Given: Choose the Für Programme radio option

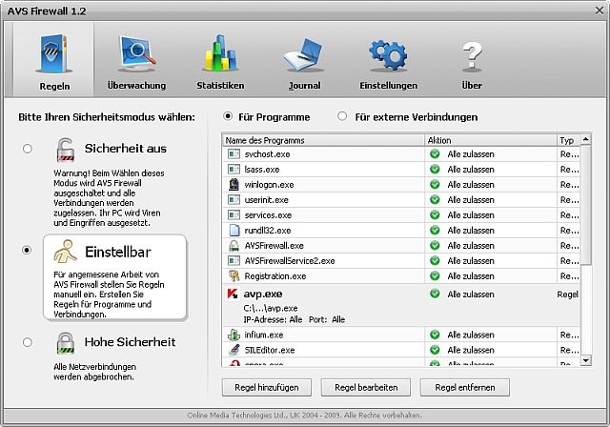Looking at the screenshot, I should 228,116.
